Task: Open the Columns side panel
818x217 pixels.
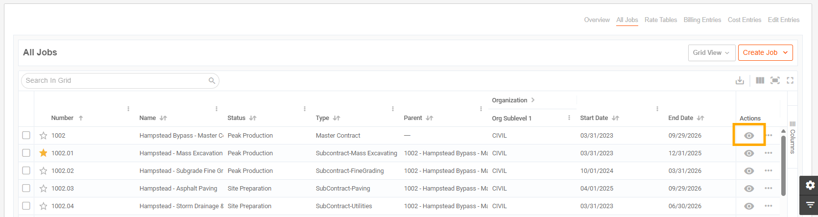Action: [x=793, y=137]
